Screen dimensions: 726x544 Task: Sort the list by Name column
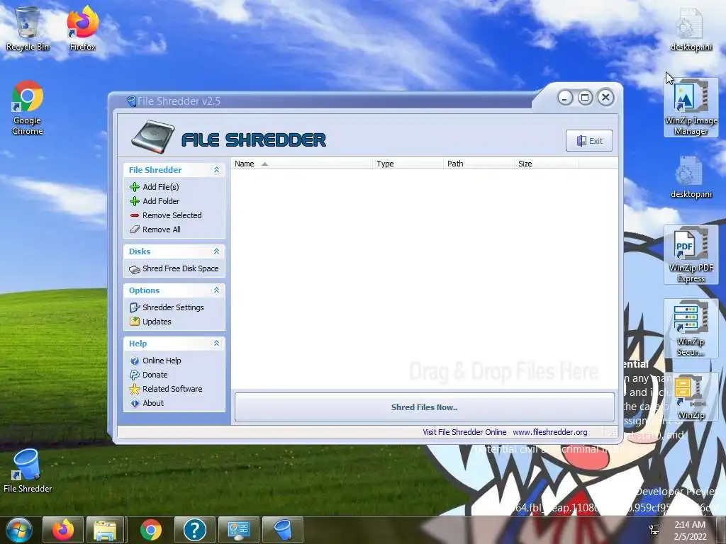click(301, 164)
